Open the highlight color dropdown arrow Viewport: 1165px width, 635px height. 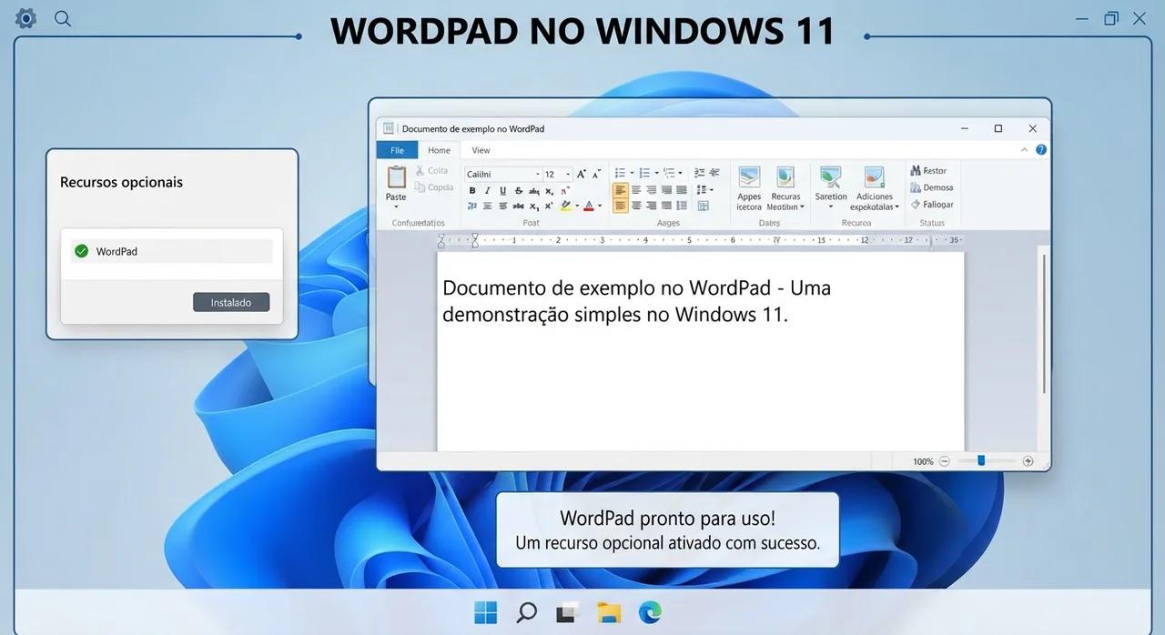coord(575,207)
